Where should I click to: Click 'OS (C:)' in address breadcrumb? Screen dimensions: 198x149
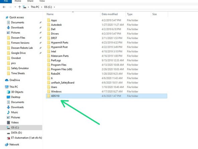click(48, 7)
